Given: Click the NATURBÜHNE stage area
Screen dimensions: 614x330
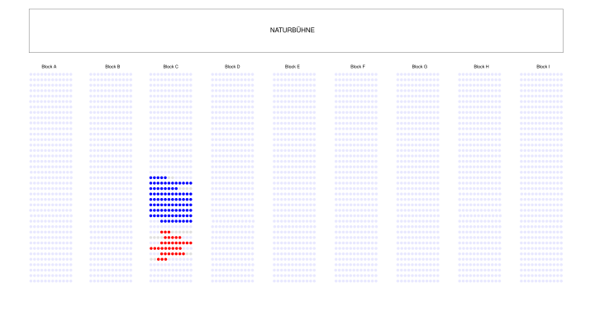Looking at the screenshot, I should pos(296,31).
